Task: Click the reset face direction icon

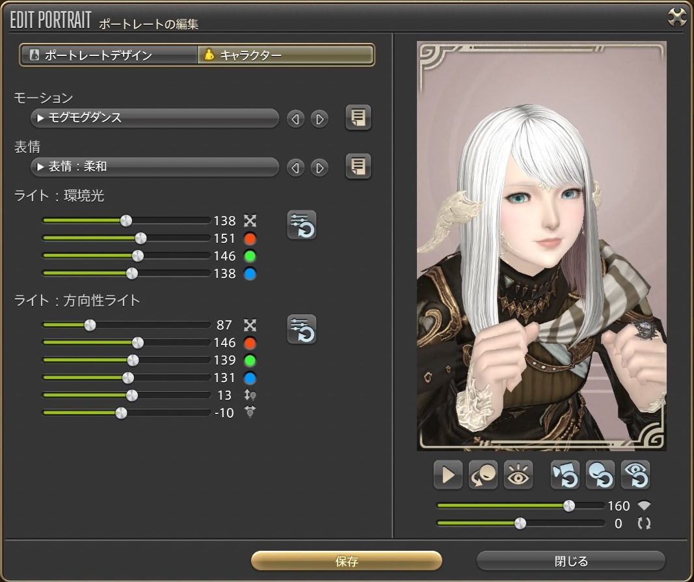Action: [600, 475]
